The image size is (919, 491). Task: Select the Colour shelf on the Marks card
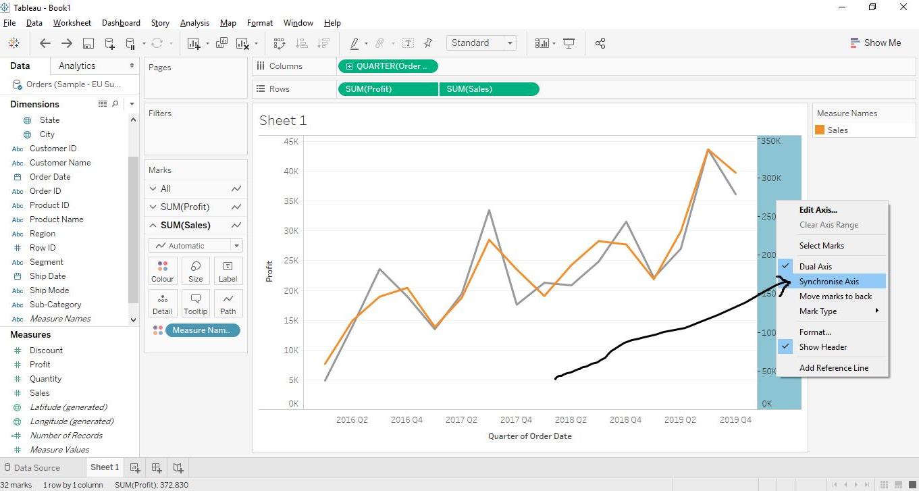click(x=162, y=270)
